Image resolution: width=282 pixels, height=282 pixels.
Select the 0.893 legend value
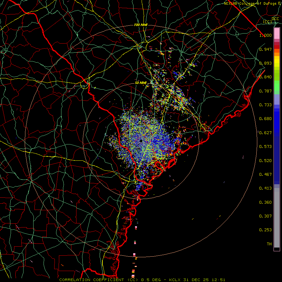click(265, 63)
